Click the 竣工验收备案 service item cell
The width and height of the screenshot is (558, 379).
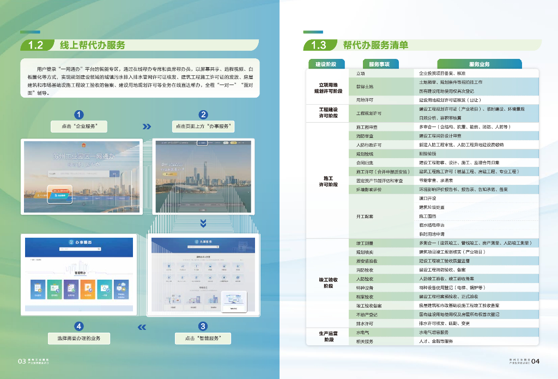tap(381, 305)
